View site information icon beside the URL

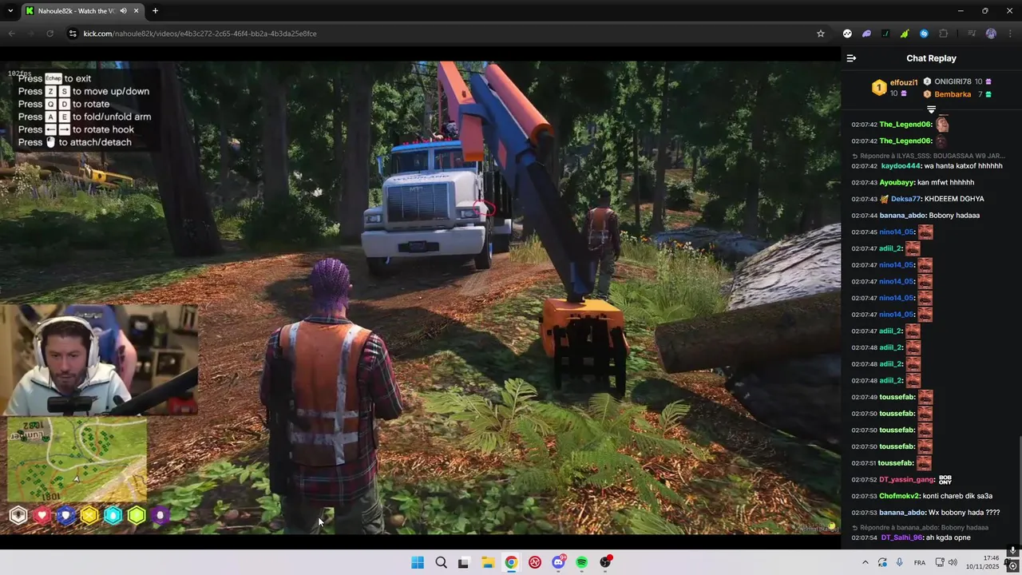[73, 34]
